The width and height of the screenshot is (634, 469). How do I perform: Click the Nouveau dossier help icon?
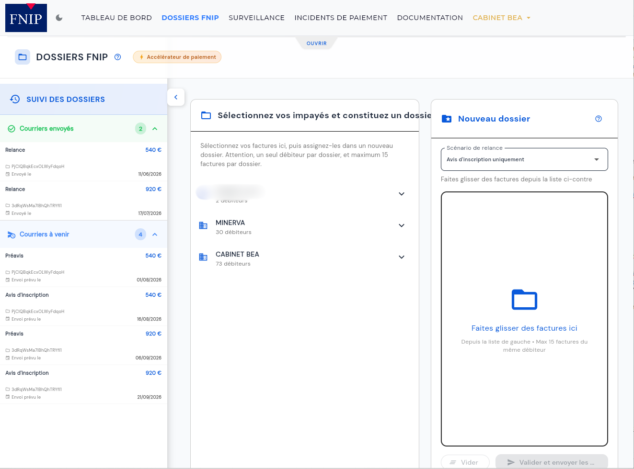(599, 119)
